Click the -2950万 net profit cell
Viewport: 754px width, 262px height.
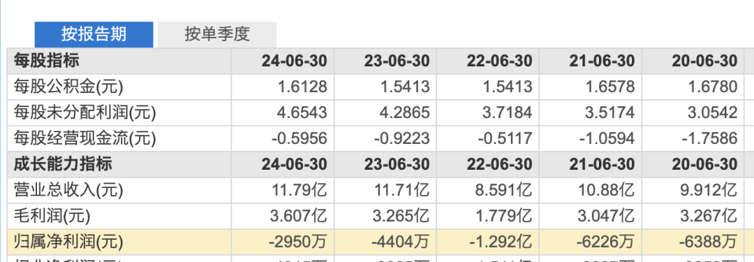[298, 242]
